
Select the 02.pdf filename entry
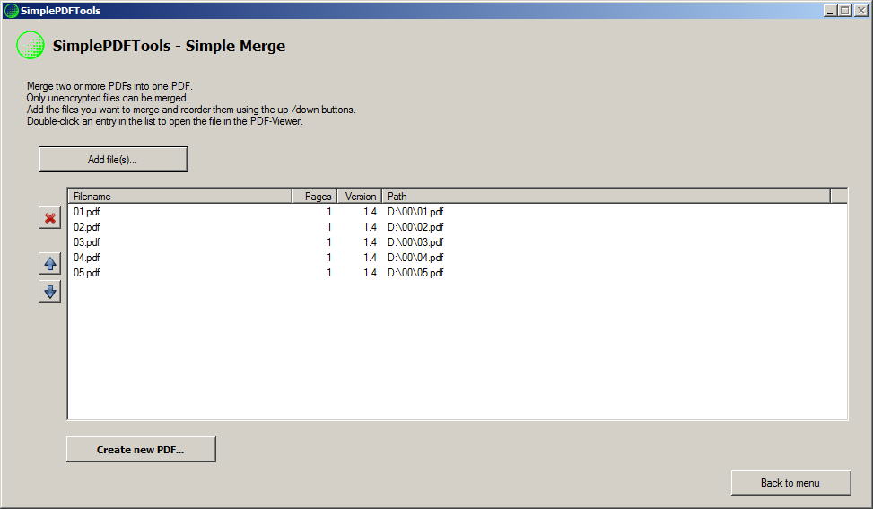coord(87,226)
